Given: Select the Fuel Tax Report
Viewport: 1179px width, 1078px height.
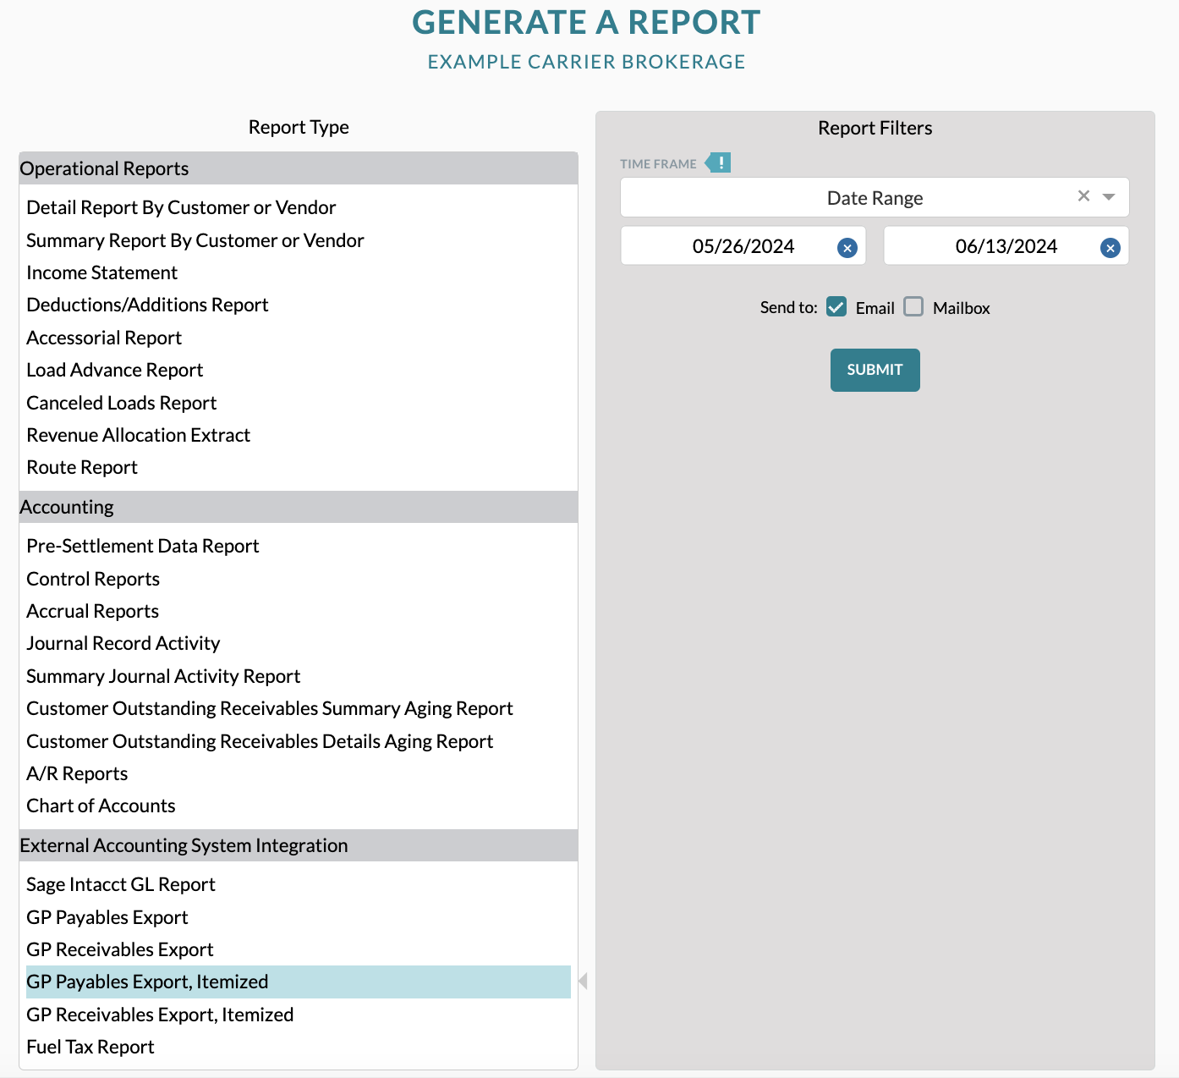Looking at the screenshot, I should point(90,1047).
